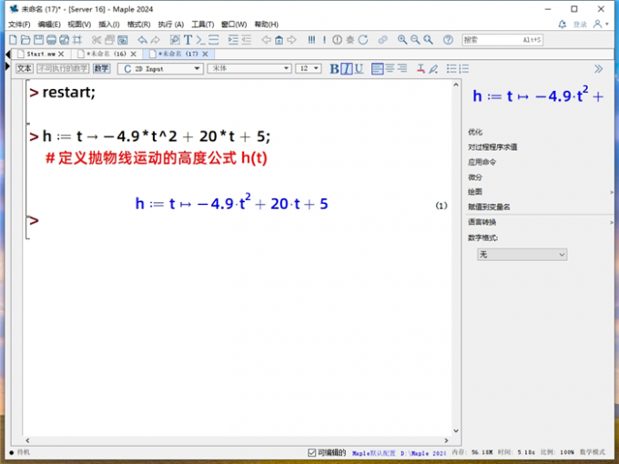Switch to 数学 input mode
This screenshot has width=619, height=464.
click(x=101, y=68)
